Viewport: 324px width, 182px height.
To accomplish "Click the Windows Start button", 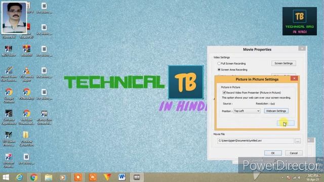I will (x=6, y=177).
